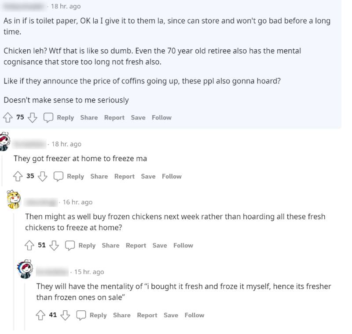Reply to the 75-point comment
This screenshot has height=334, width=352.
click(65, 118)
